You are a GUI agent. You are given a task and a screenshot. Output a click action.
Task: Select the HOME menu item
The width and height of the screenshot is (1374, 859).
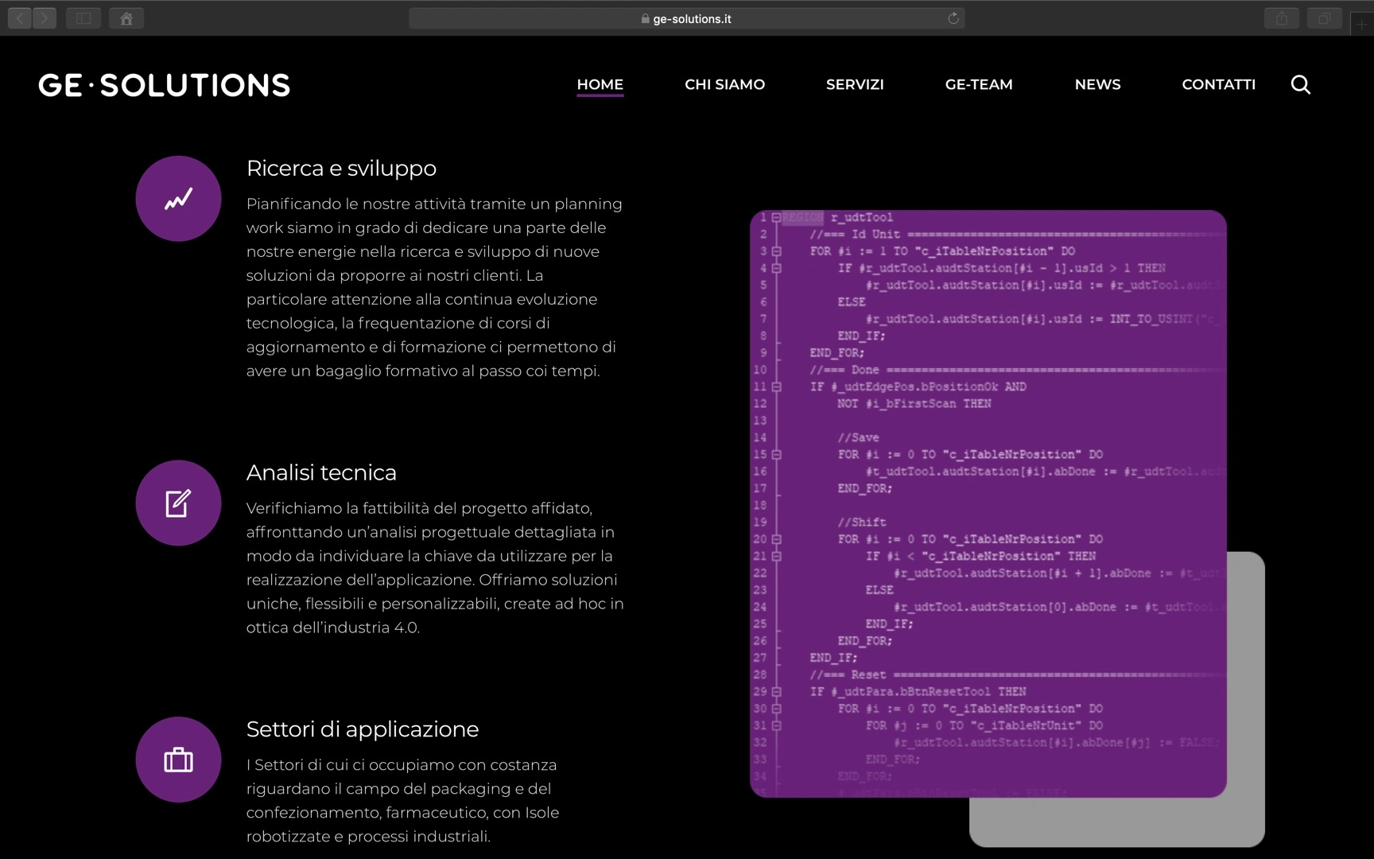point(600,84)
